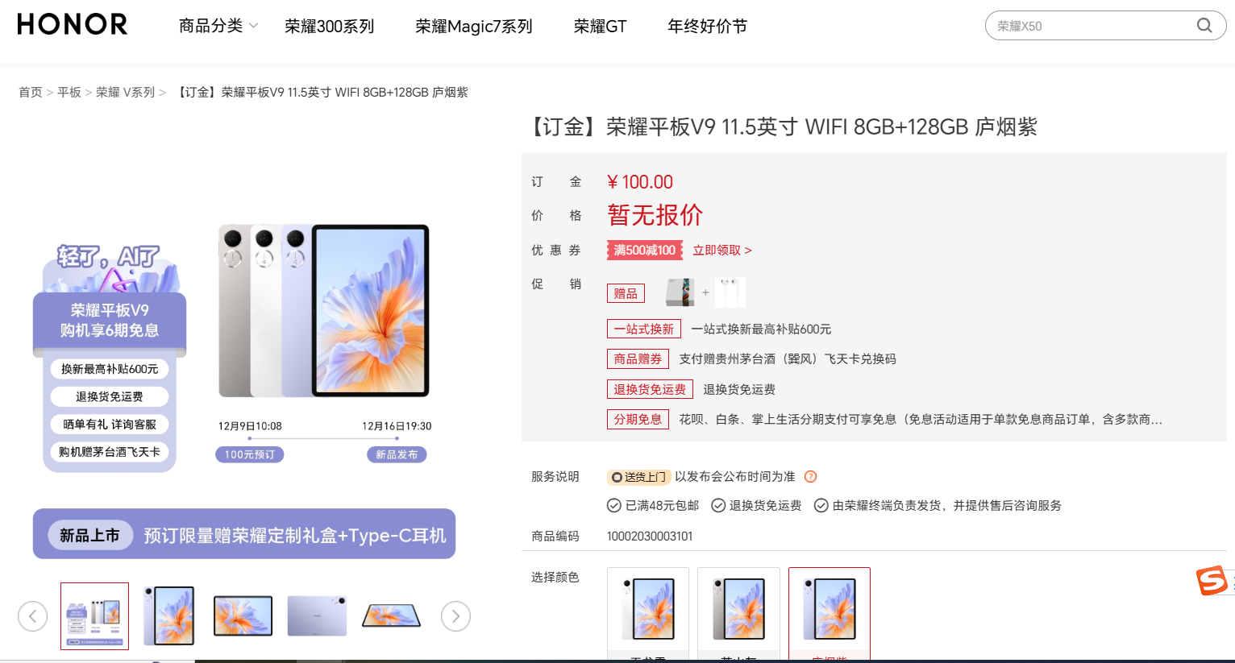Open the 荣耀300系列 menu item

click(x=329, y=26)
